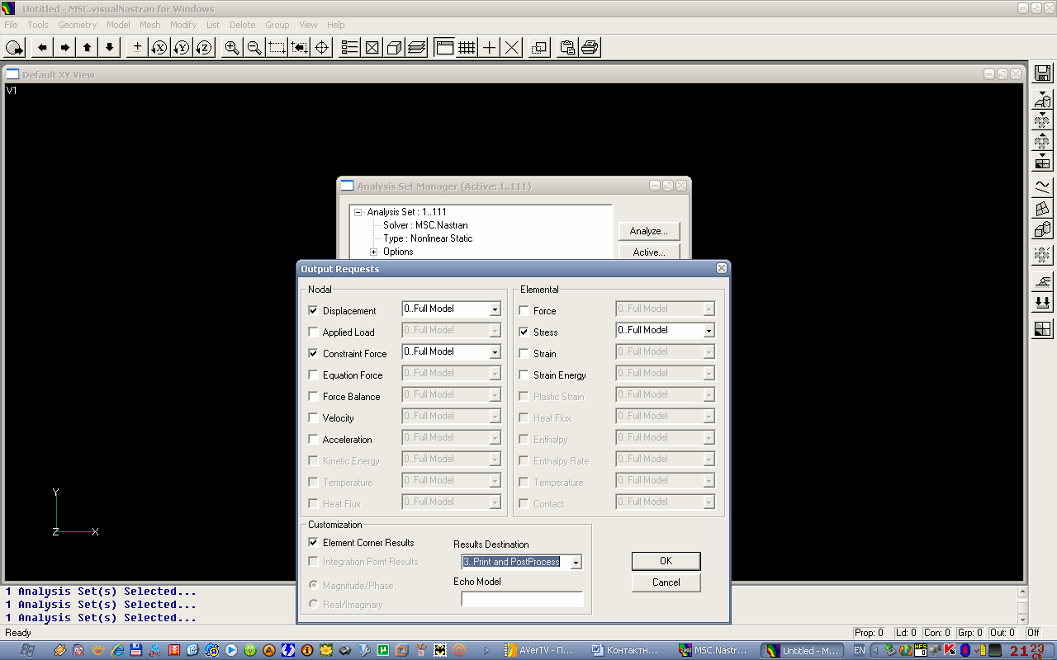
Task: Click the print toolbar icon
Action: 590,48
